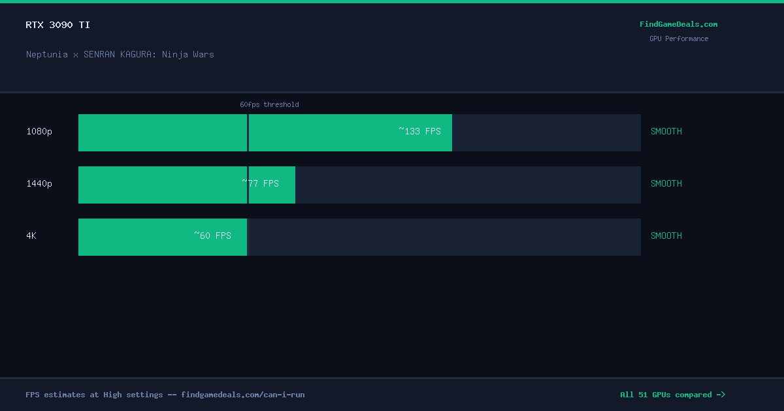
Task: Click the ~133 FPS bar value
Action: (420, 131)
